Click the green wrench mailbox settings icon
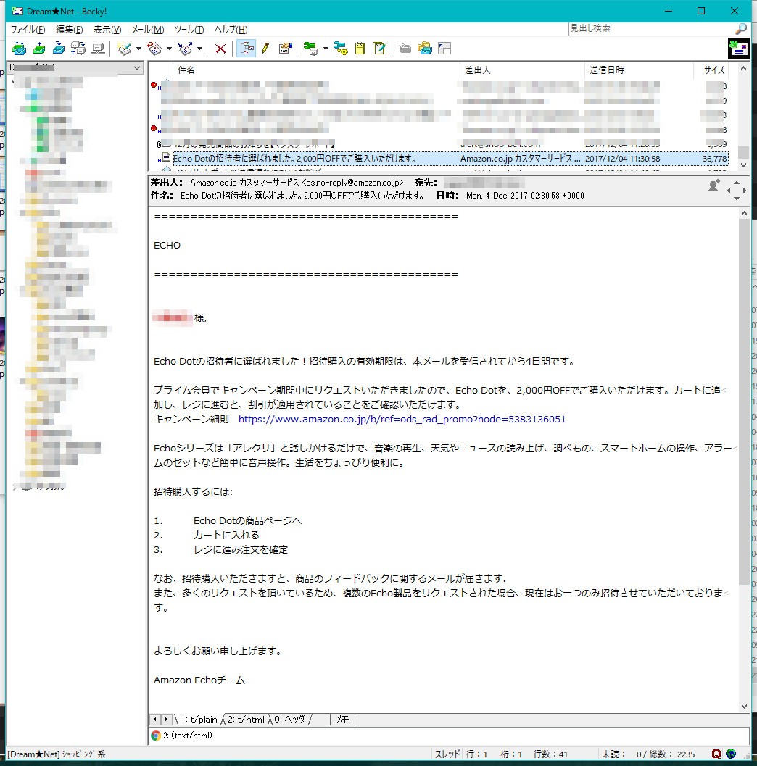The width and height of the screenshot is (757, 766). point(310,49)
